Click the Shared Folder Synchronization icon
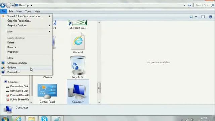This screenshot has height=121, width=215. tap(3, 16)
